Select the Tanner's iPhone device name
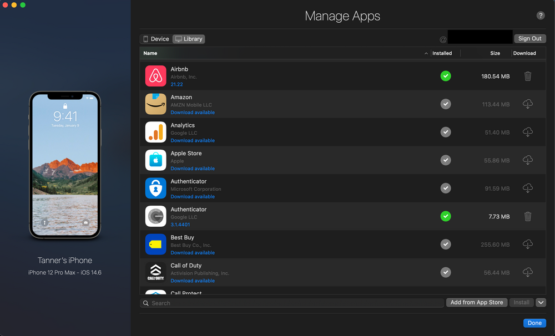 (x=65, y=260)
